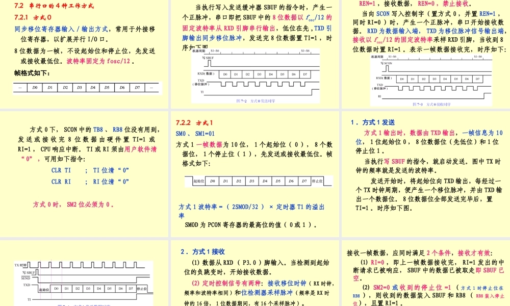Screen dimensions: 510x306
Task: Select the slide titled 1. 方式1发送
Action: point(426,174)
